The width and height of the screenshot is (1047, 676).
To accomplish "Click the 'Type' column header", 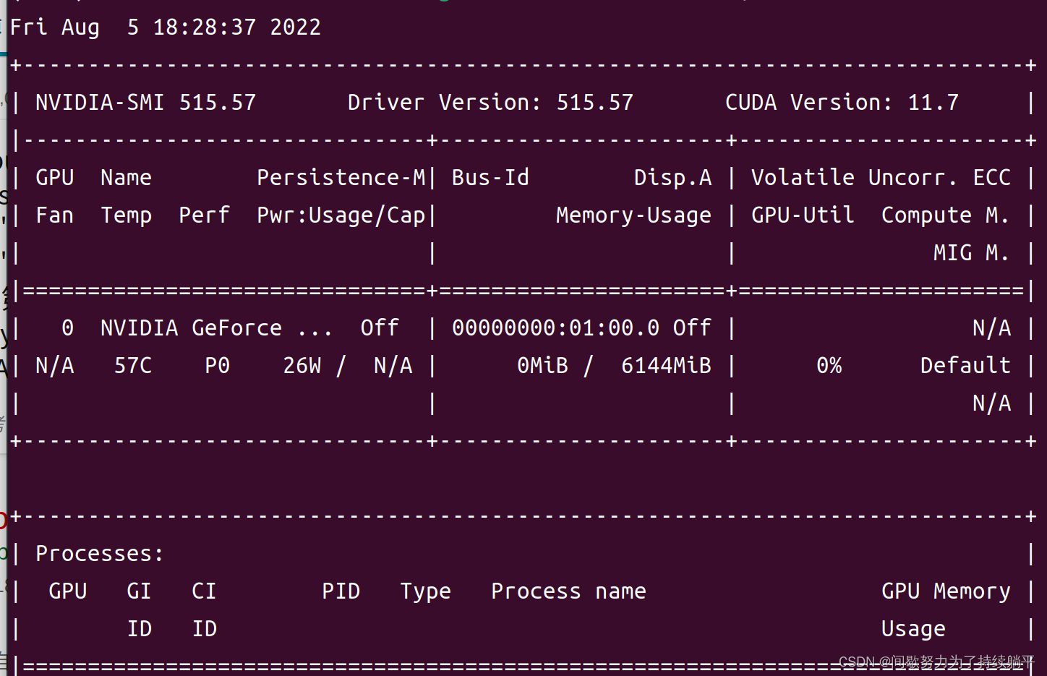I will click(x=425, y=591).
